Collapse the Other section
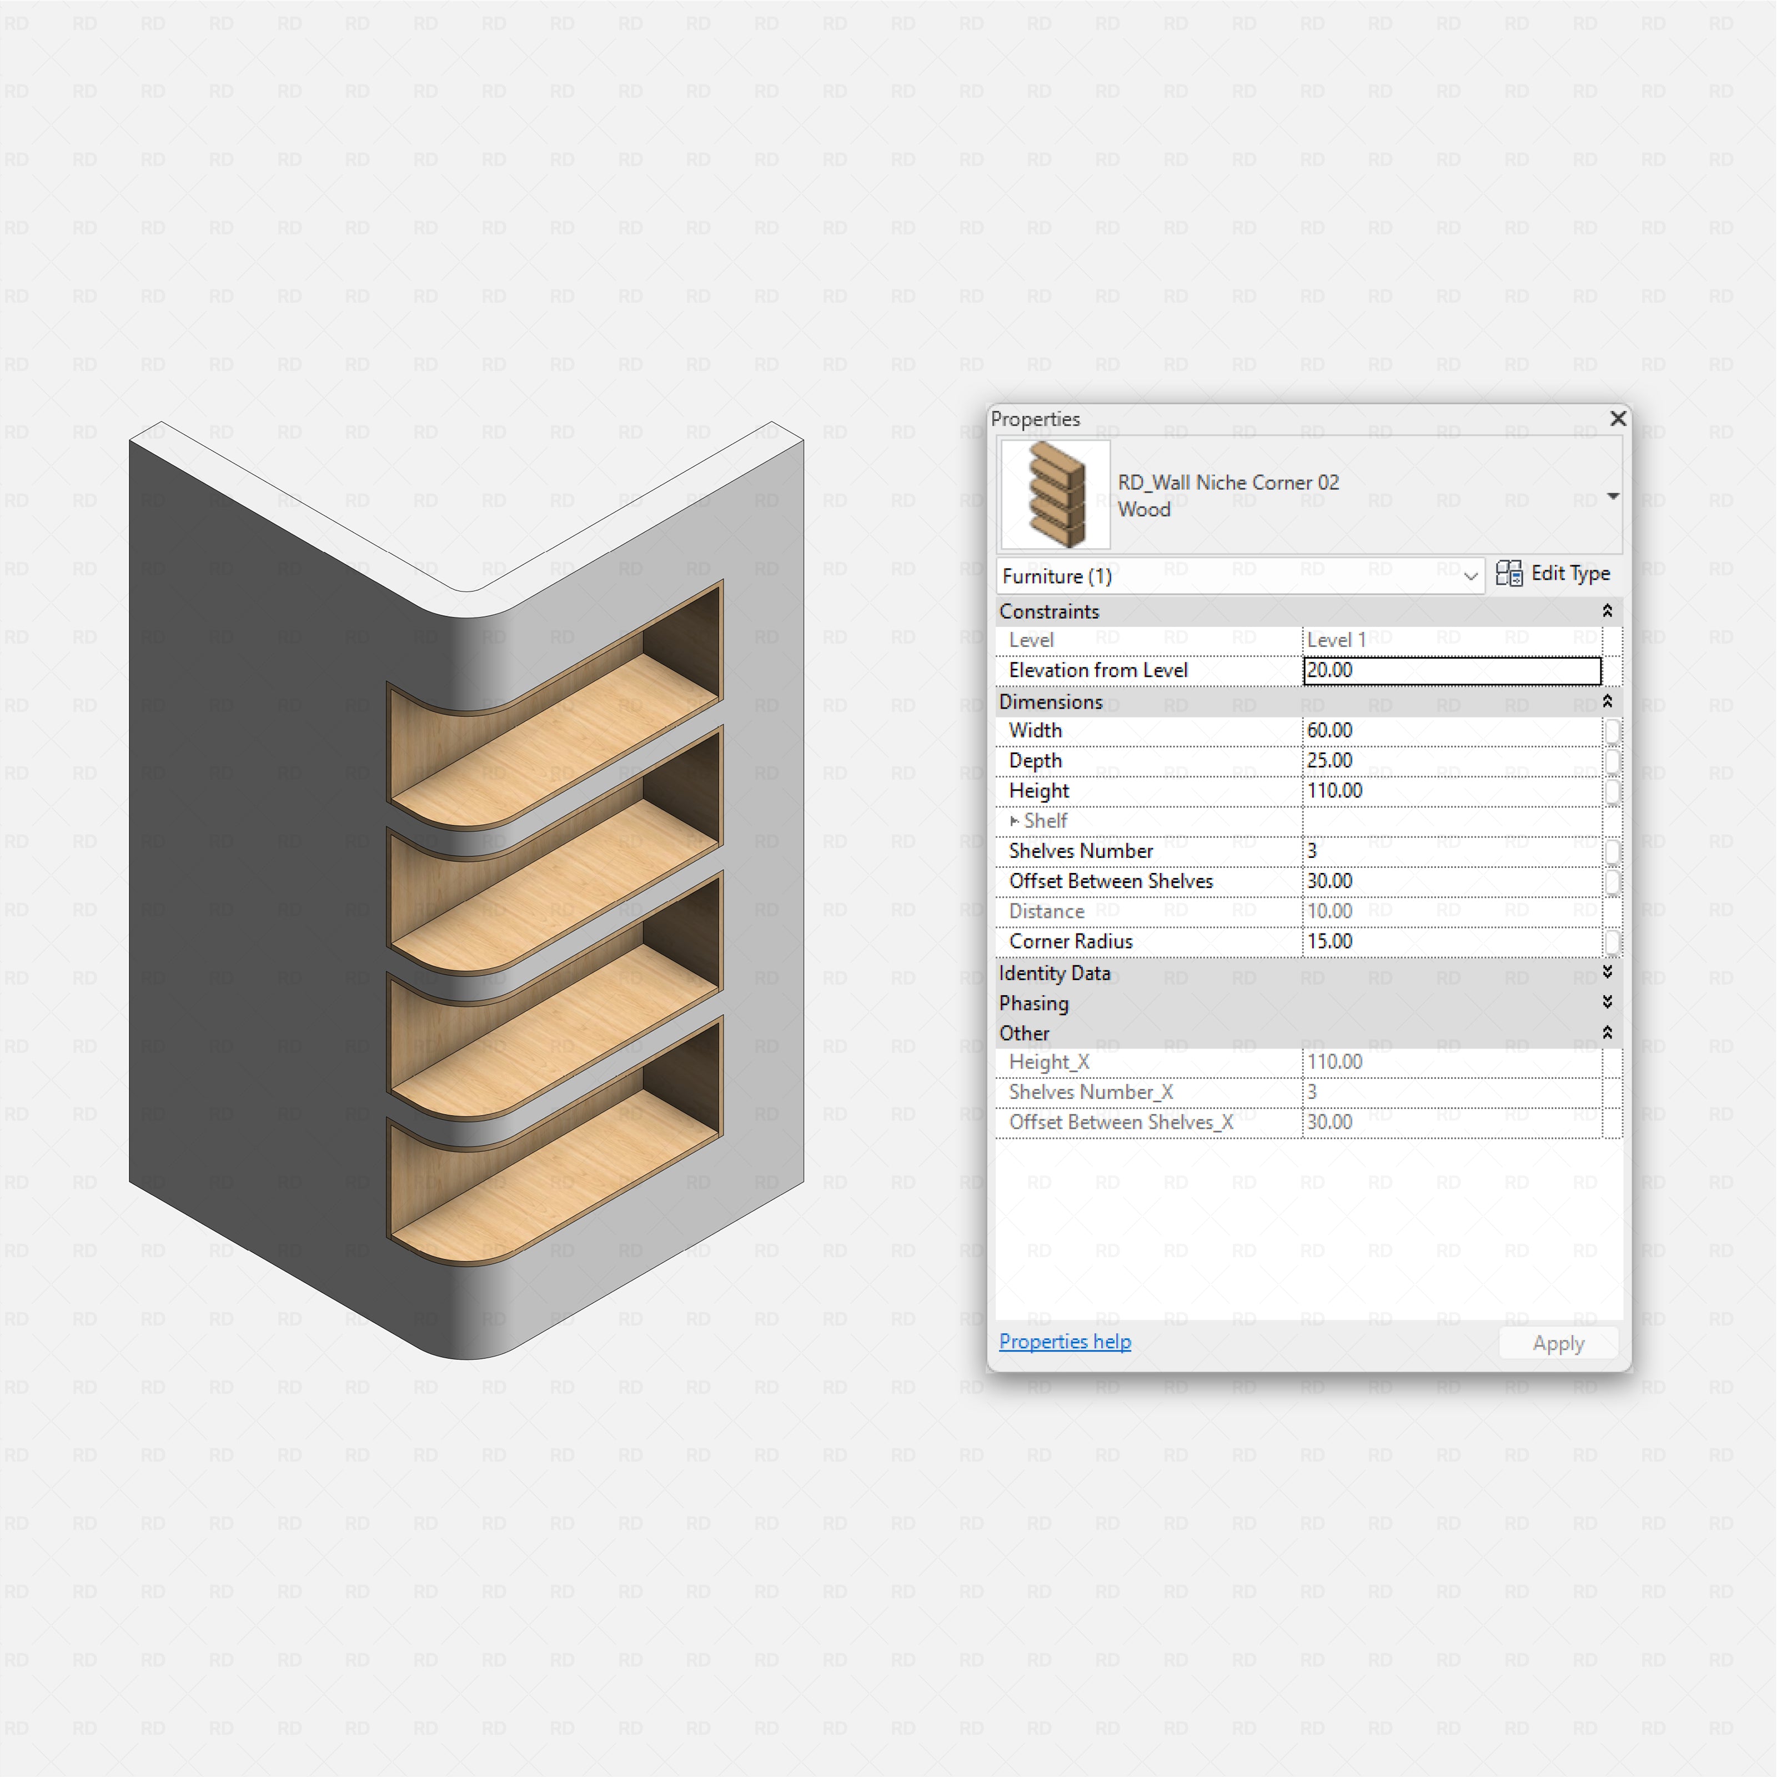Screen dimensions: 1777x1777 click(1607, 1032)
